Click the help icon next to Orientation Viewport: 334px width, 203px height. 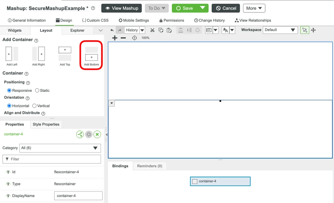click(x=27, y=98)
